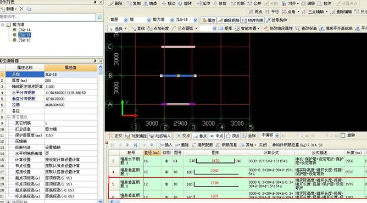Viewport: 367px width, 203px height.
Task: Click the search magnifier in component list
Action: pos(99,17)
